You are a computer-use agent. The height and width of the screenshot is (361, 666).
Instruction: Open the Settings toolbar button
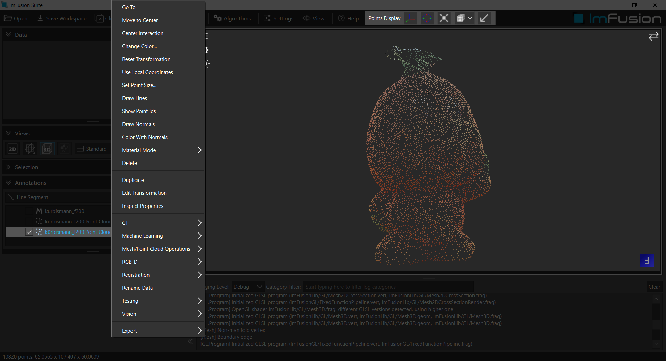[279, 18]
